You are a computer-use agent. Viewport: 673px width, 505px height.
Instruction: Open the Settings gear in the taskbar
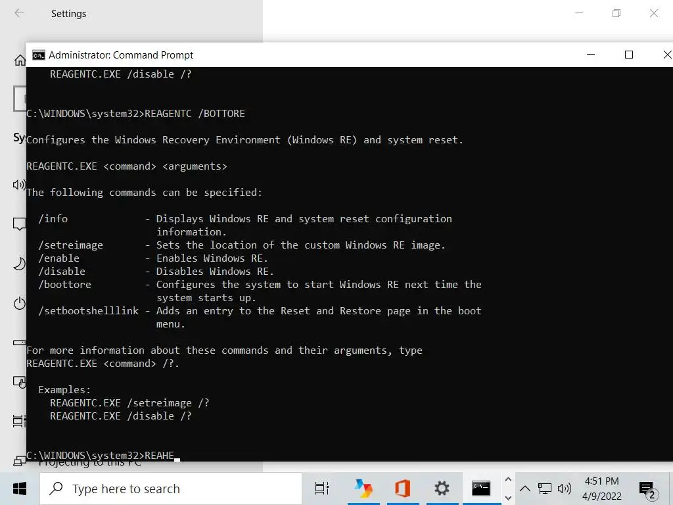pyautogui.click(x=442, y=489)
